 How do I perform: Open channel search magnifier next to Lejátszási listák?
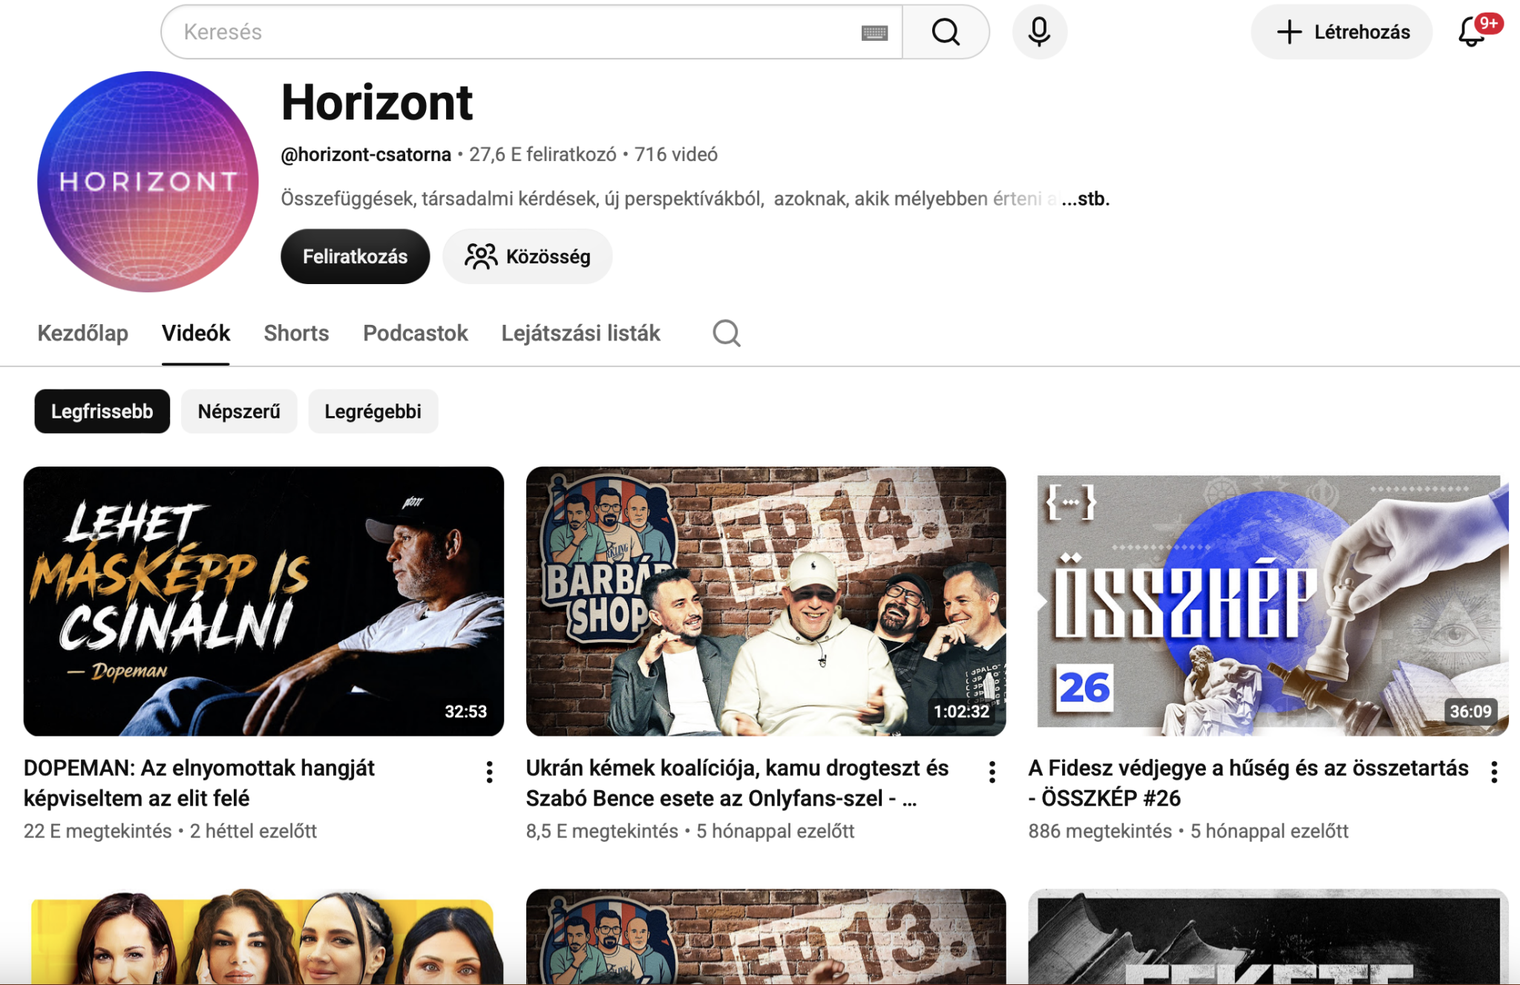pos(727,333)
